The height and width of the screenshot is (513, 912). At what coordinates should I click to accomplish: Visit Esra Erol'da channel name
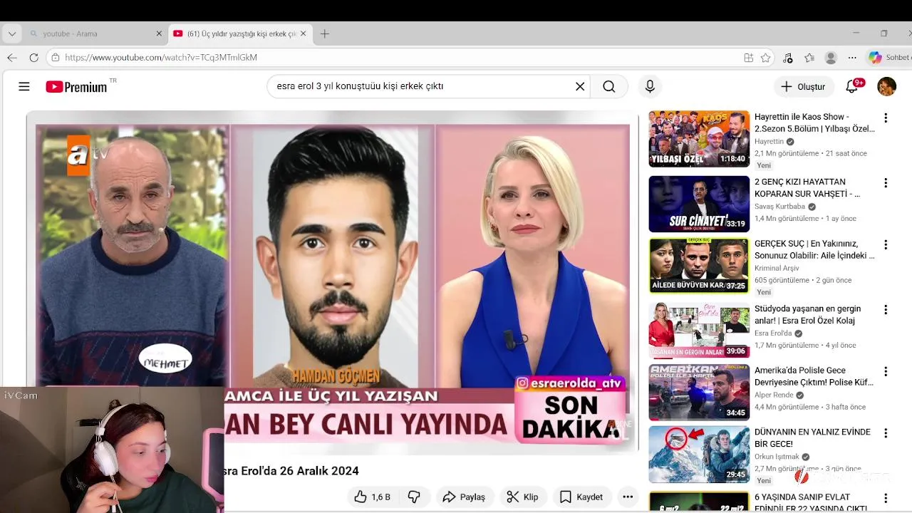coord(773,333)
